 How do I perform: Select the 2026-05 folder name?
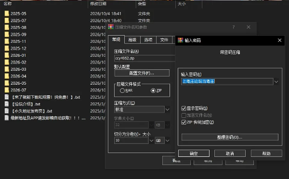18,83
